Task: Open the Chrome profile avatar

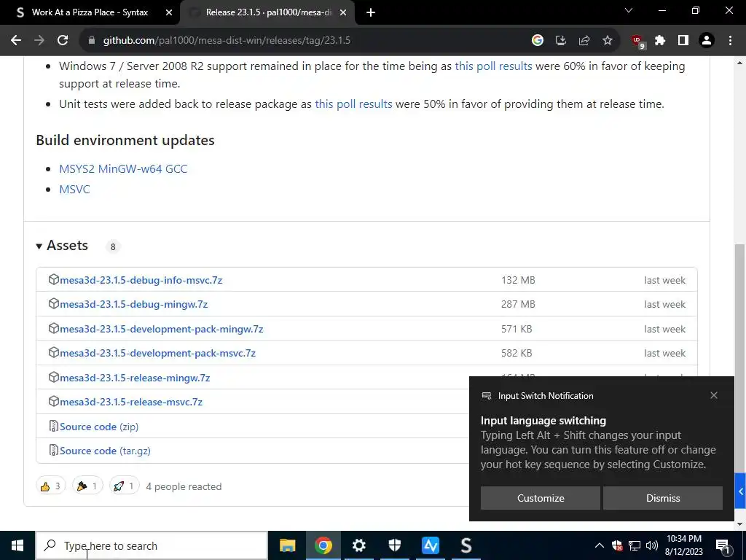Action: 707,41
